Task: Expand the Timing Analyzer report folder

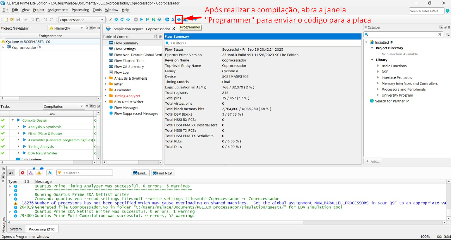Action: [105, 96]
